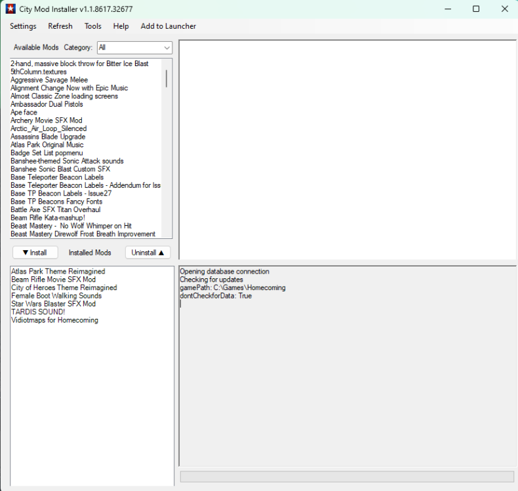Select Beast Mastery - No Wolf Whimper on Hit
518x491 pixels.
[71, 226]
